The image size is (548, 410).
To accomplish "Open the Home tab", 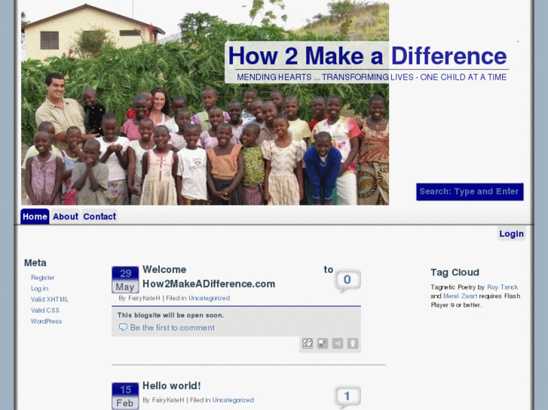I will (35, 217).
